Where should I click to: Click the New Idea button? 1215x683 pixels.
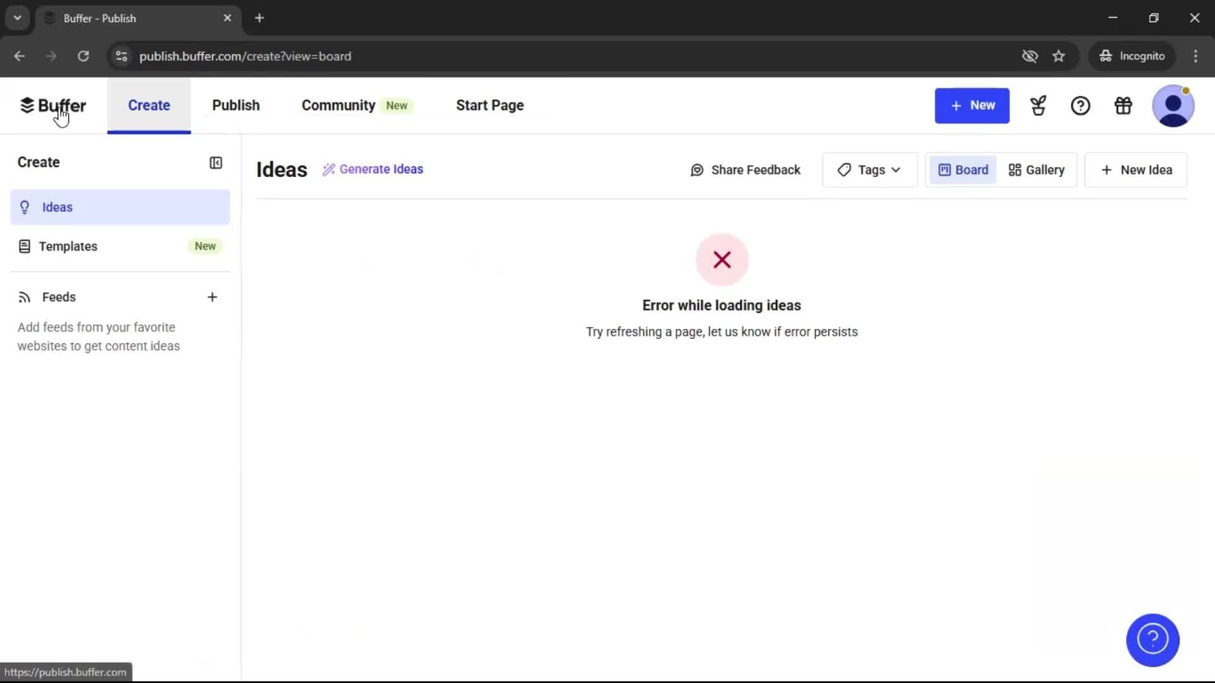click(x=1135, y=169)
